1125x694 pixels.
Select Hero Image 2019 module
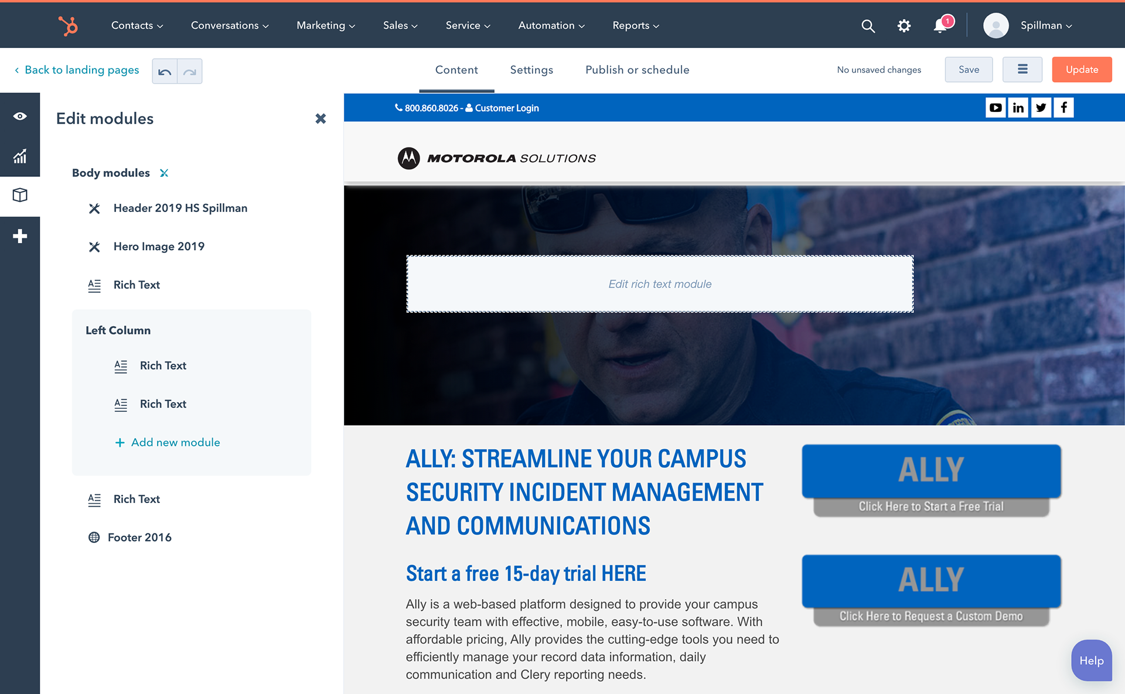(x=159, y=247)
